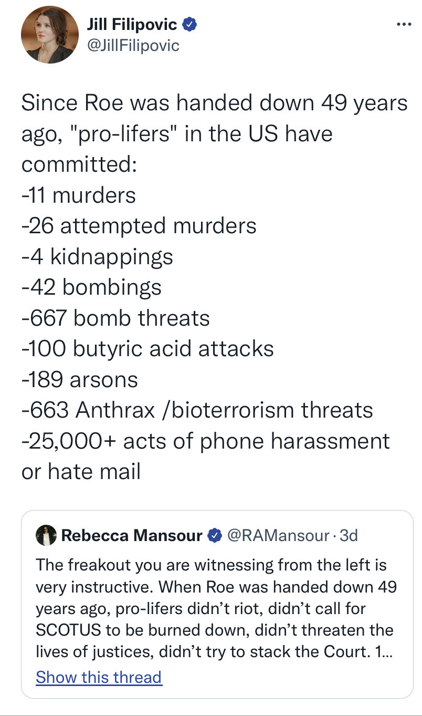Click the "-189 arsons" line
This screenshot has height=716, width=422.
click(x=79, y=379)
